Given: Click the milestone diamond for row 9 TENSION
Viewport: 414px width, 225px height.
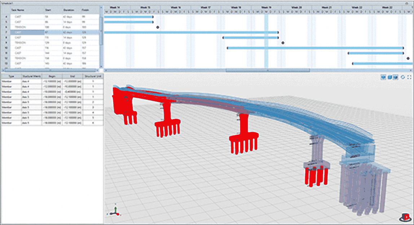Looking at the screenshot, I should [x=283, y=43].
